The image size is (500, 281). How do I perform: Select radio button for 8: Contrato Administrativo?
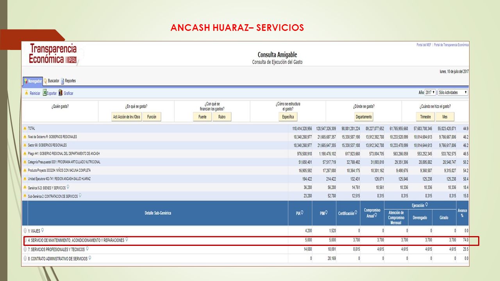25,258
